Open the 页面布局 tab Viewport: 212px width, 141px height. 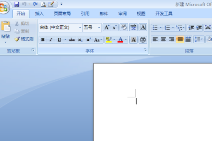62,14
